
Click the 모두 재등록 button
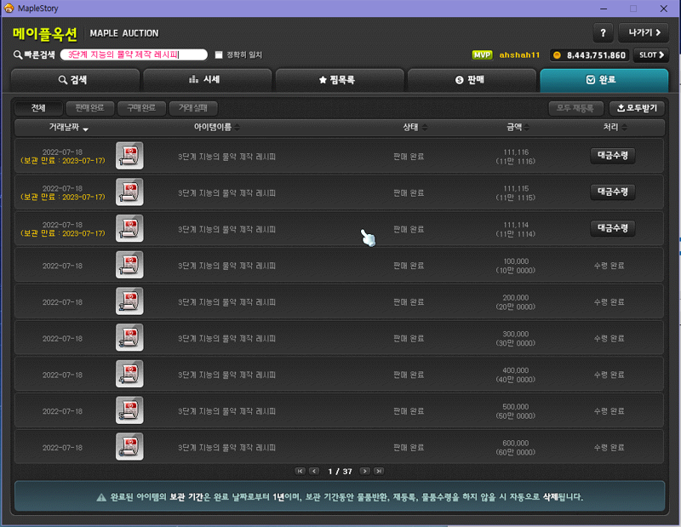575,108
